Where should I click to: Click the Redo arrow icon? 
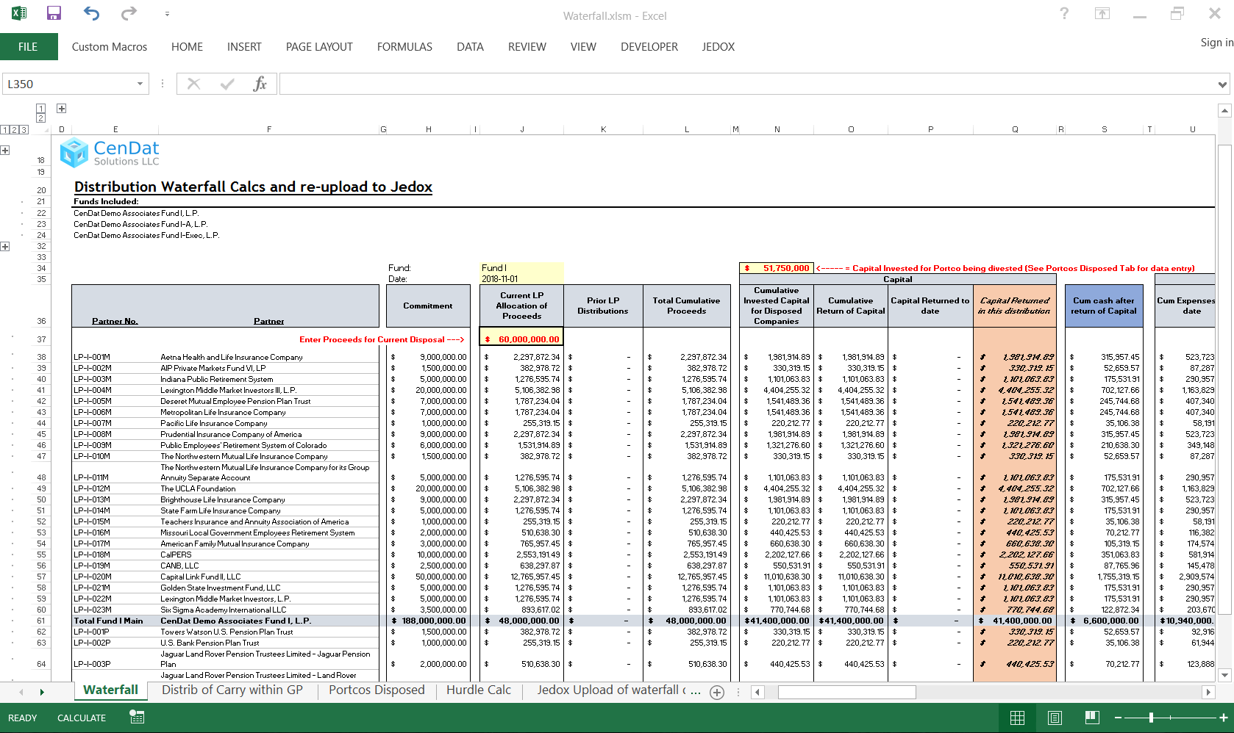click(x=129, y=13)
